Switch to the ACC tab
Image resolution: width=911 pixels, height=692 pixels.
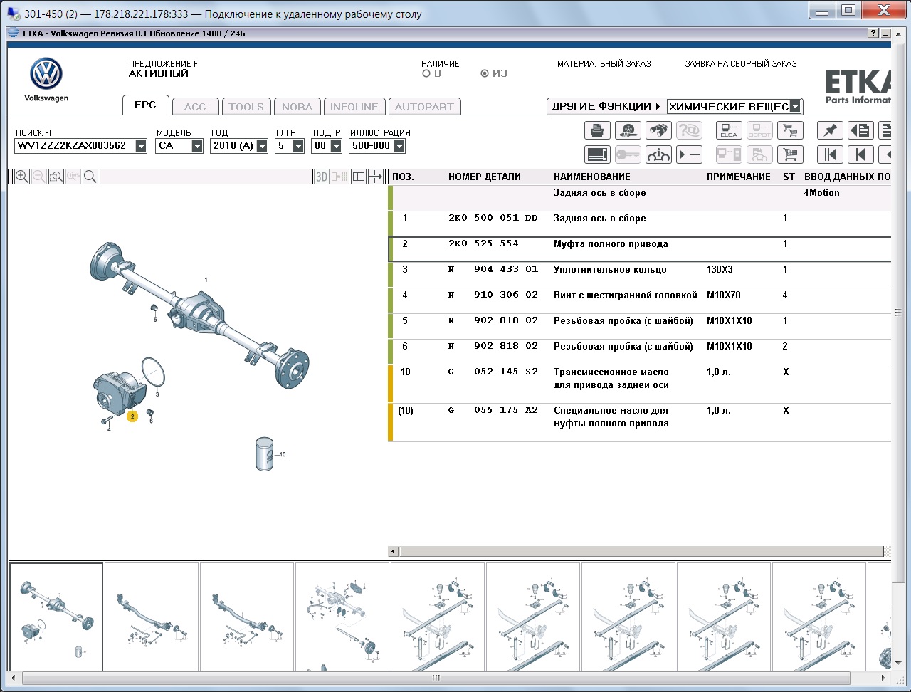pyautogui.click(x=195, y=107)
